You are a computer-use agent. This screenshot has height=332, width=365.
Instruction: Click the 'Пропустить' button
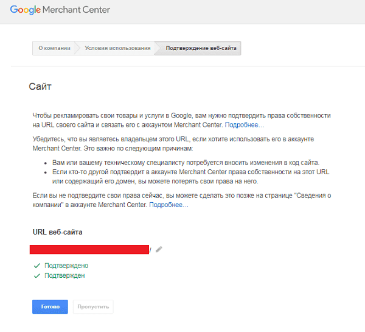click(x=93, y=306)
